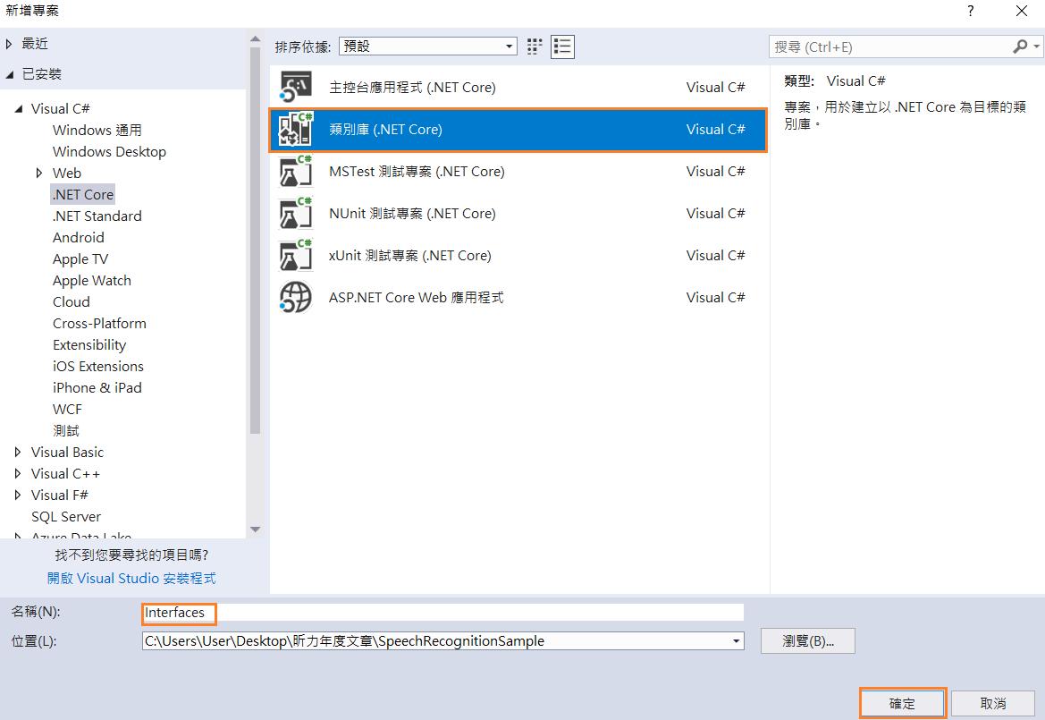Select the WCF category
Viewport: 1045px width, 720px height.
[67, 410]
